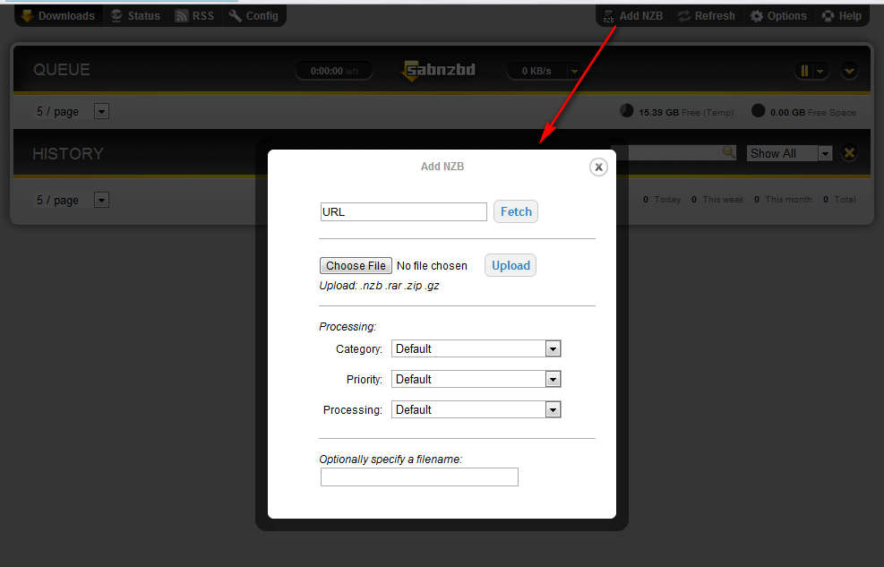This screenshot has height=567, width=884.
Task: Click the sabnzbd logo
Action: click(438, 71)
